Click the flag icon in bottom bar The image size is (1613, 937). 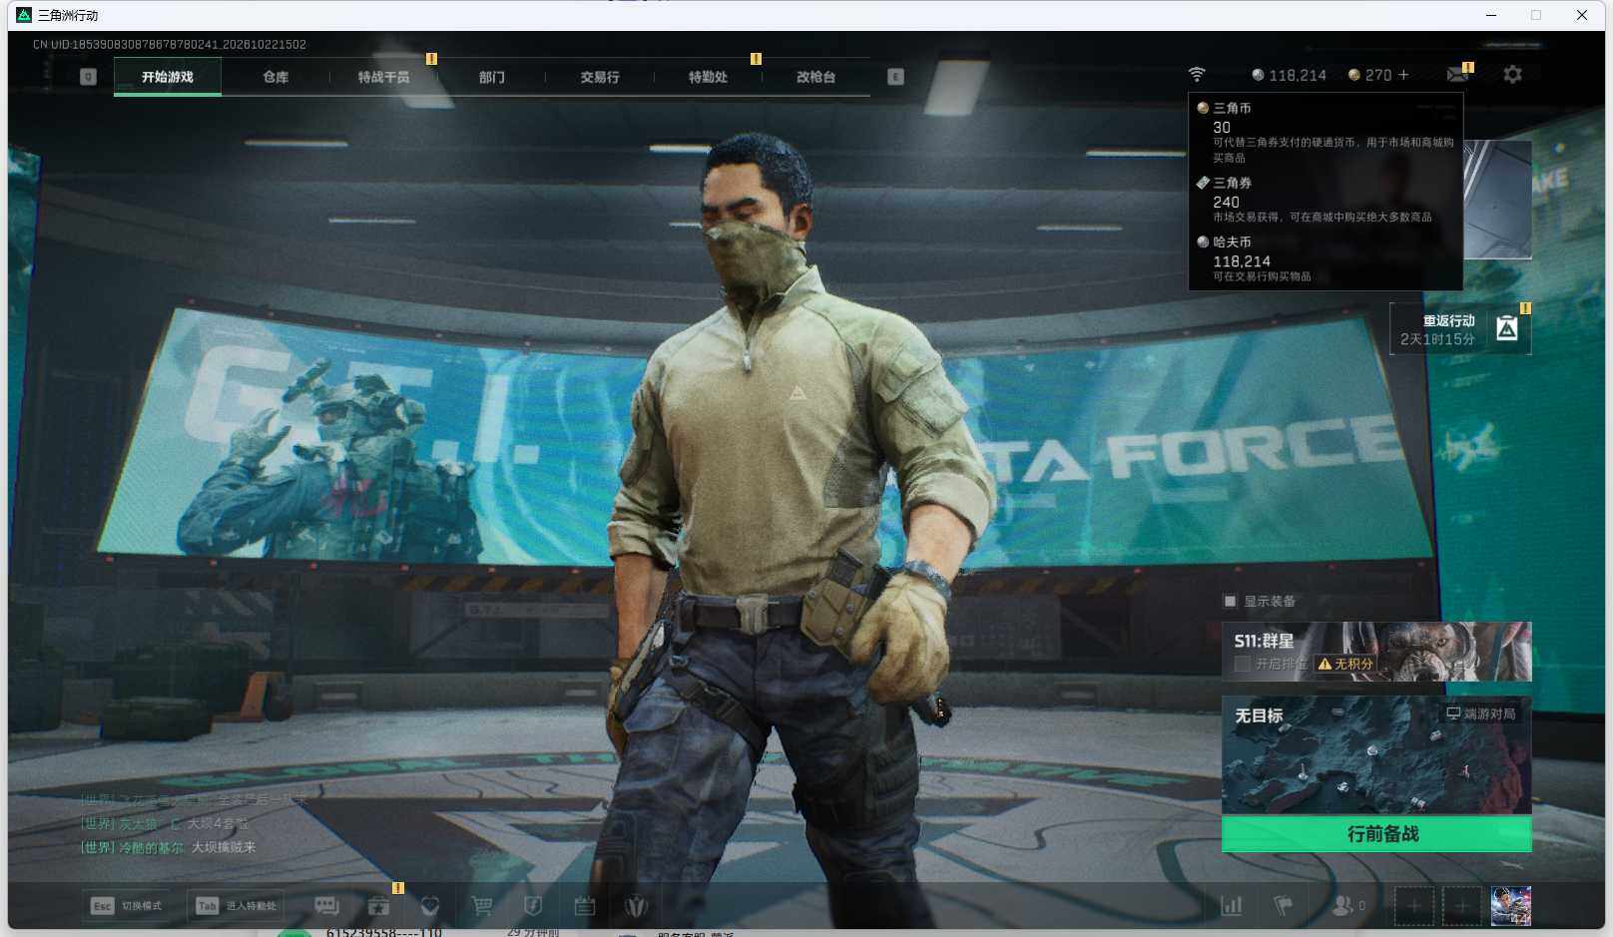(1284, 906)
